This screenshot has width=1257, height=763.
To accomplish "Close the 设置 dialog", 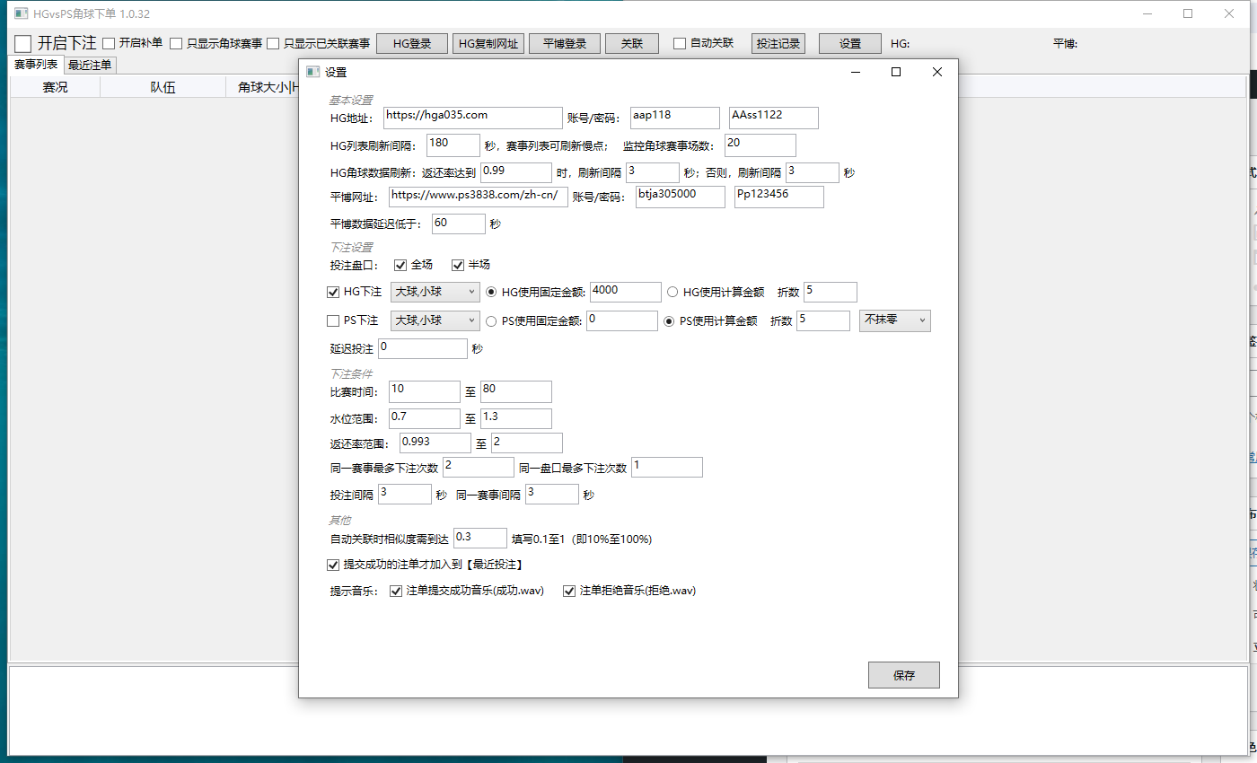I will coord(937,73).
